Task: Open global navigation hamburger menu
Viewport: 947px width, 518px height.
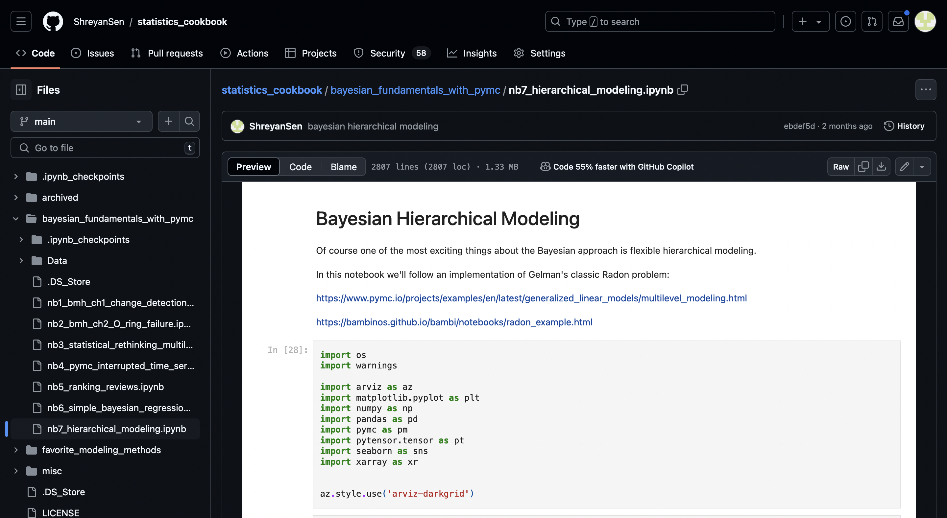Action: (21, 21)
